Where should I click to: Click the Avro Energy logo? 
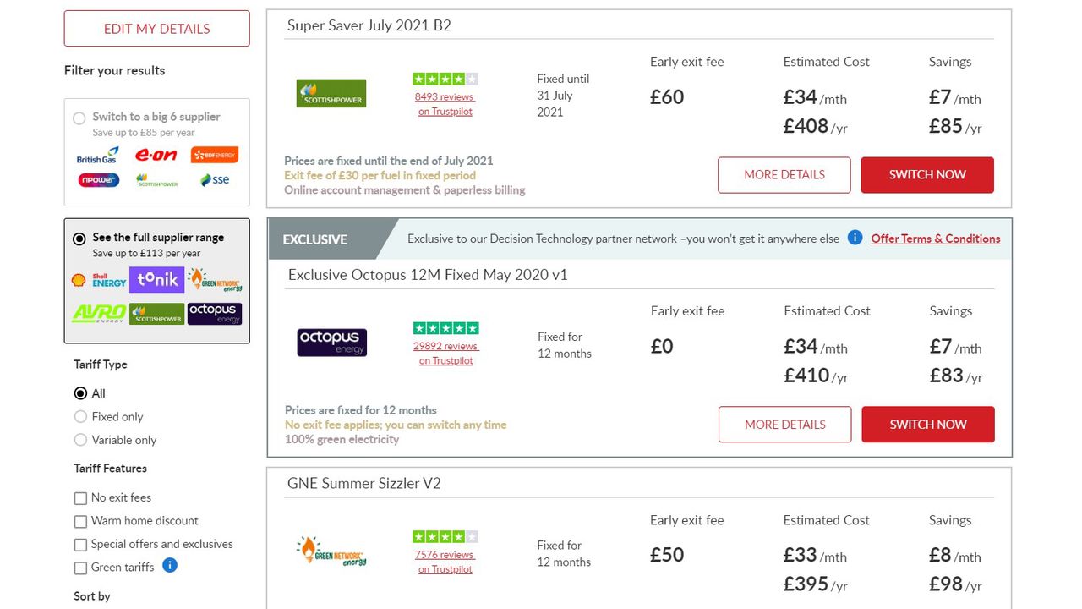tap(99, 314)
